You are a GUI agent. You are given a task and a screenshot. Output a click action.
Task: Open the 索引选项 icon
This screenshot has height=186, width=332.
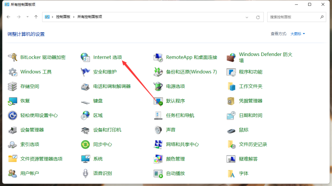pos(12,145)
